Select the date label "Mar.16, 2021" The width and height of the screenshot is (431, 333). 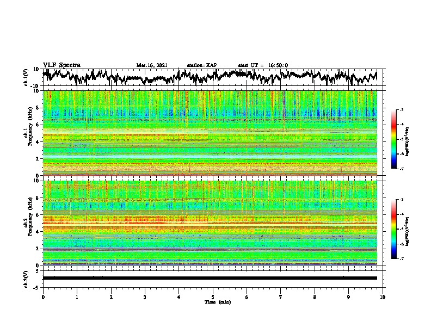click(x=152, y=65)
